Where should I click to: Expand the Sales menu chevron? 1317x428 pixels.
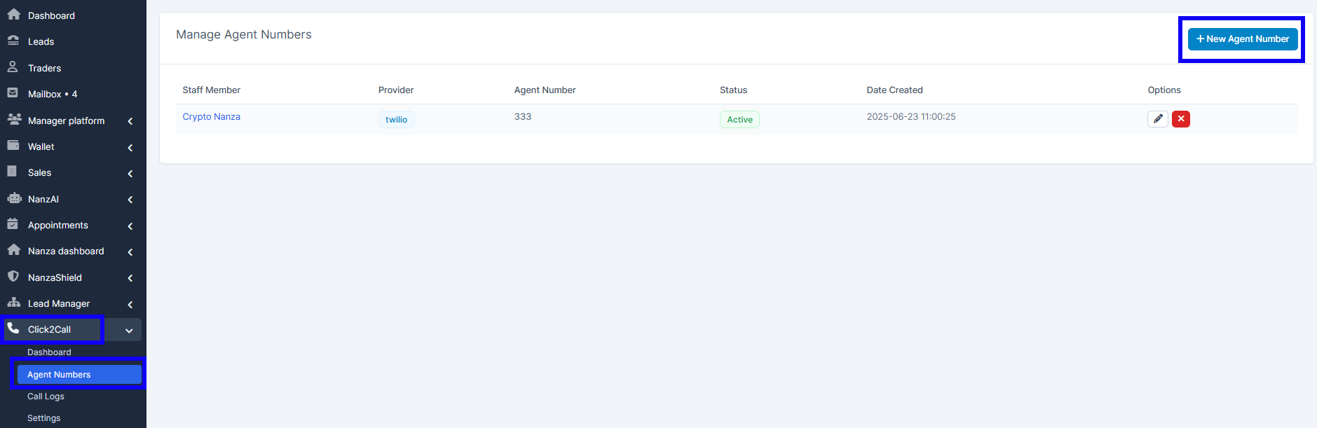[130, 173]
